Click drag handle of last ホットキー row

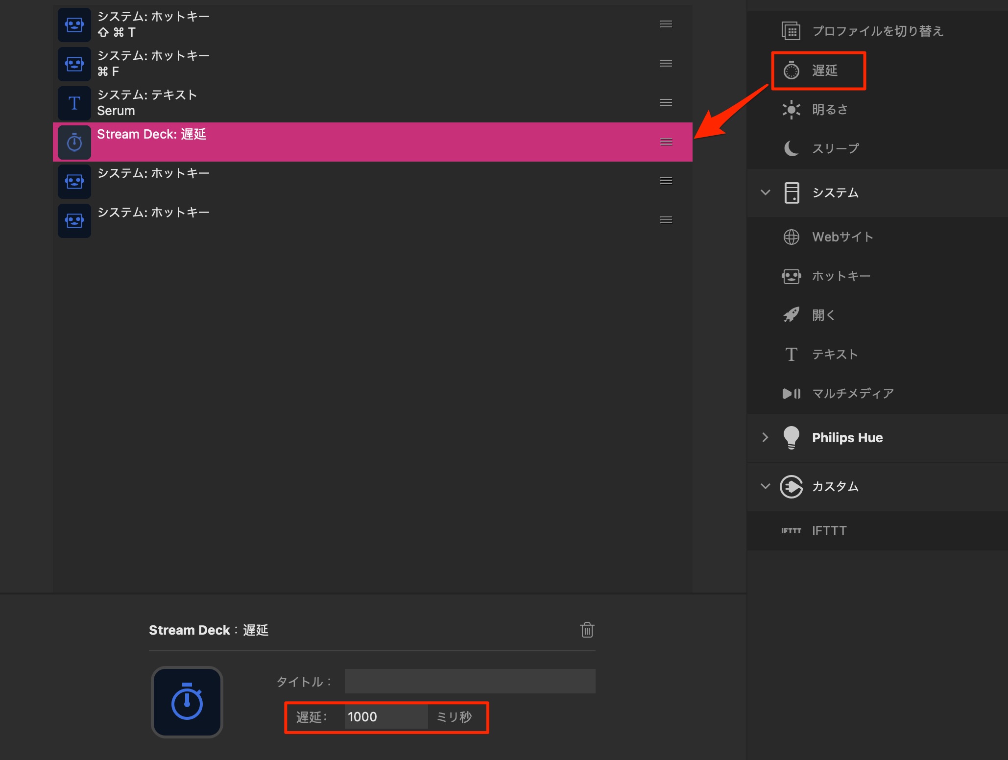666,220
